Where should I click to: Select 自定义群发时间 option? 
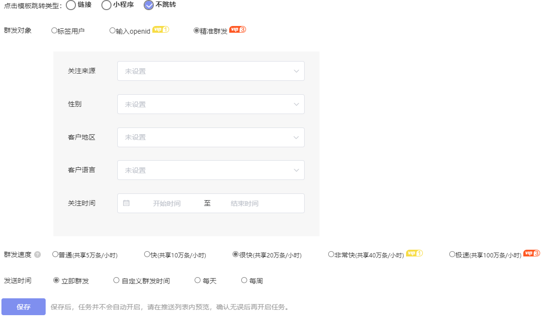coord(116,280)
